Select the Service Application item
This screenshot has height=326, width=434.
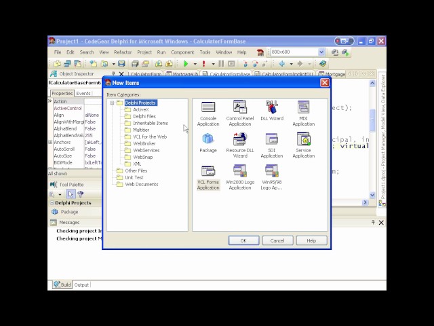[303, 145]
